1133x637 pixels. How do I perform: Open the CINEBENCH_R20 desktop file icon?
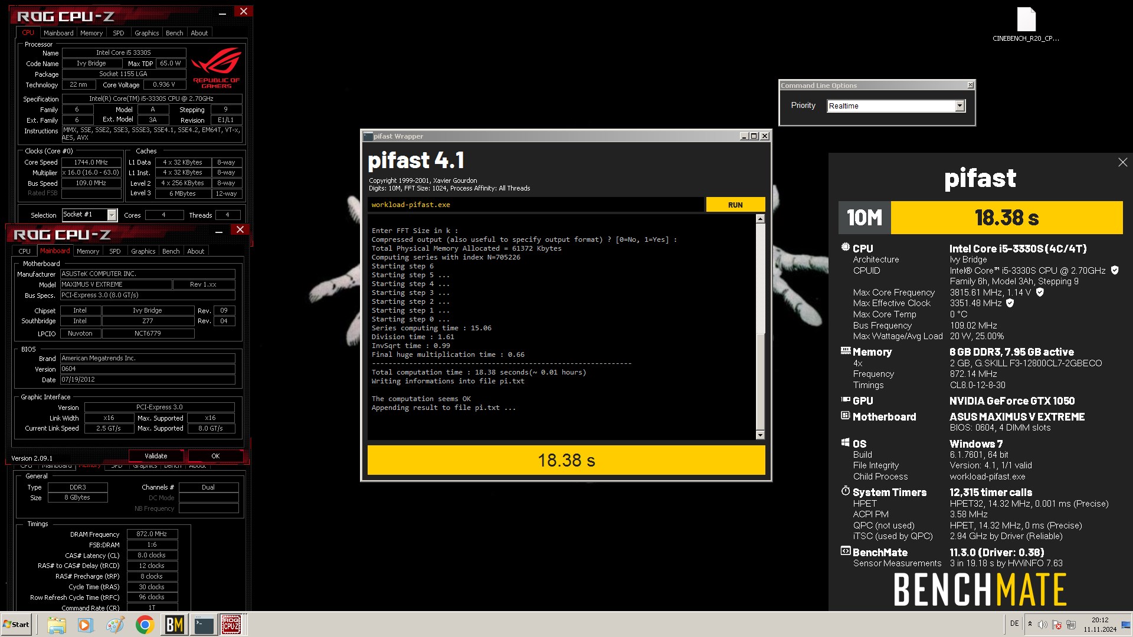point(1026,25)
